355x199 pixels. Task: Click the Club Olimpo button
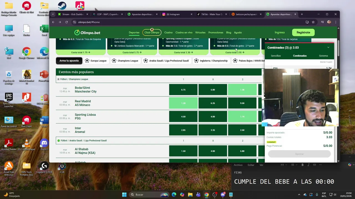(152, 32)
